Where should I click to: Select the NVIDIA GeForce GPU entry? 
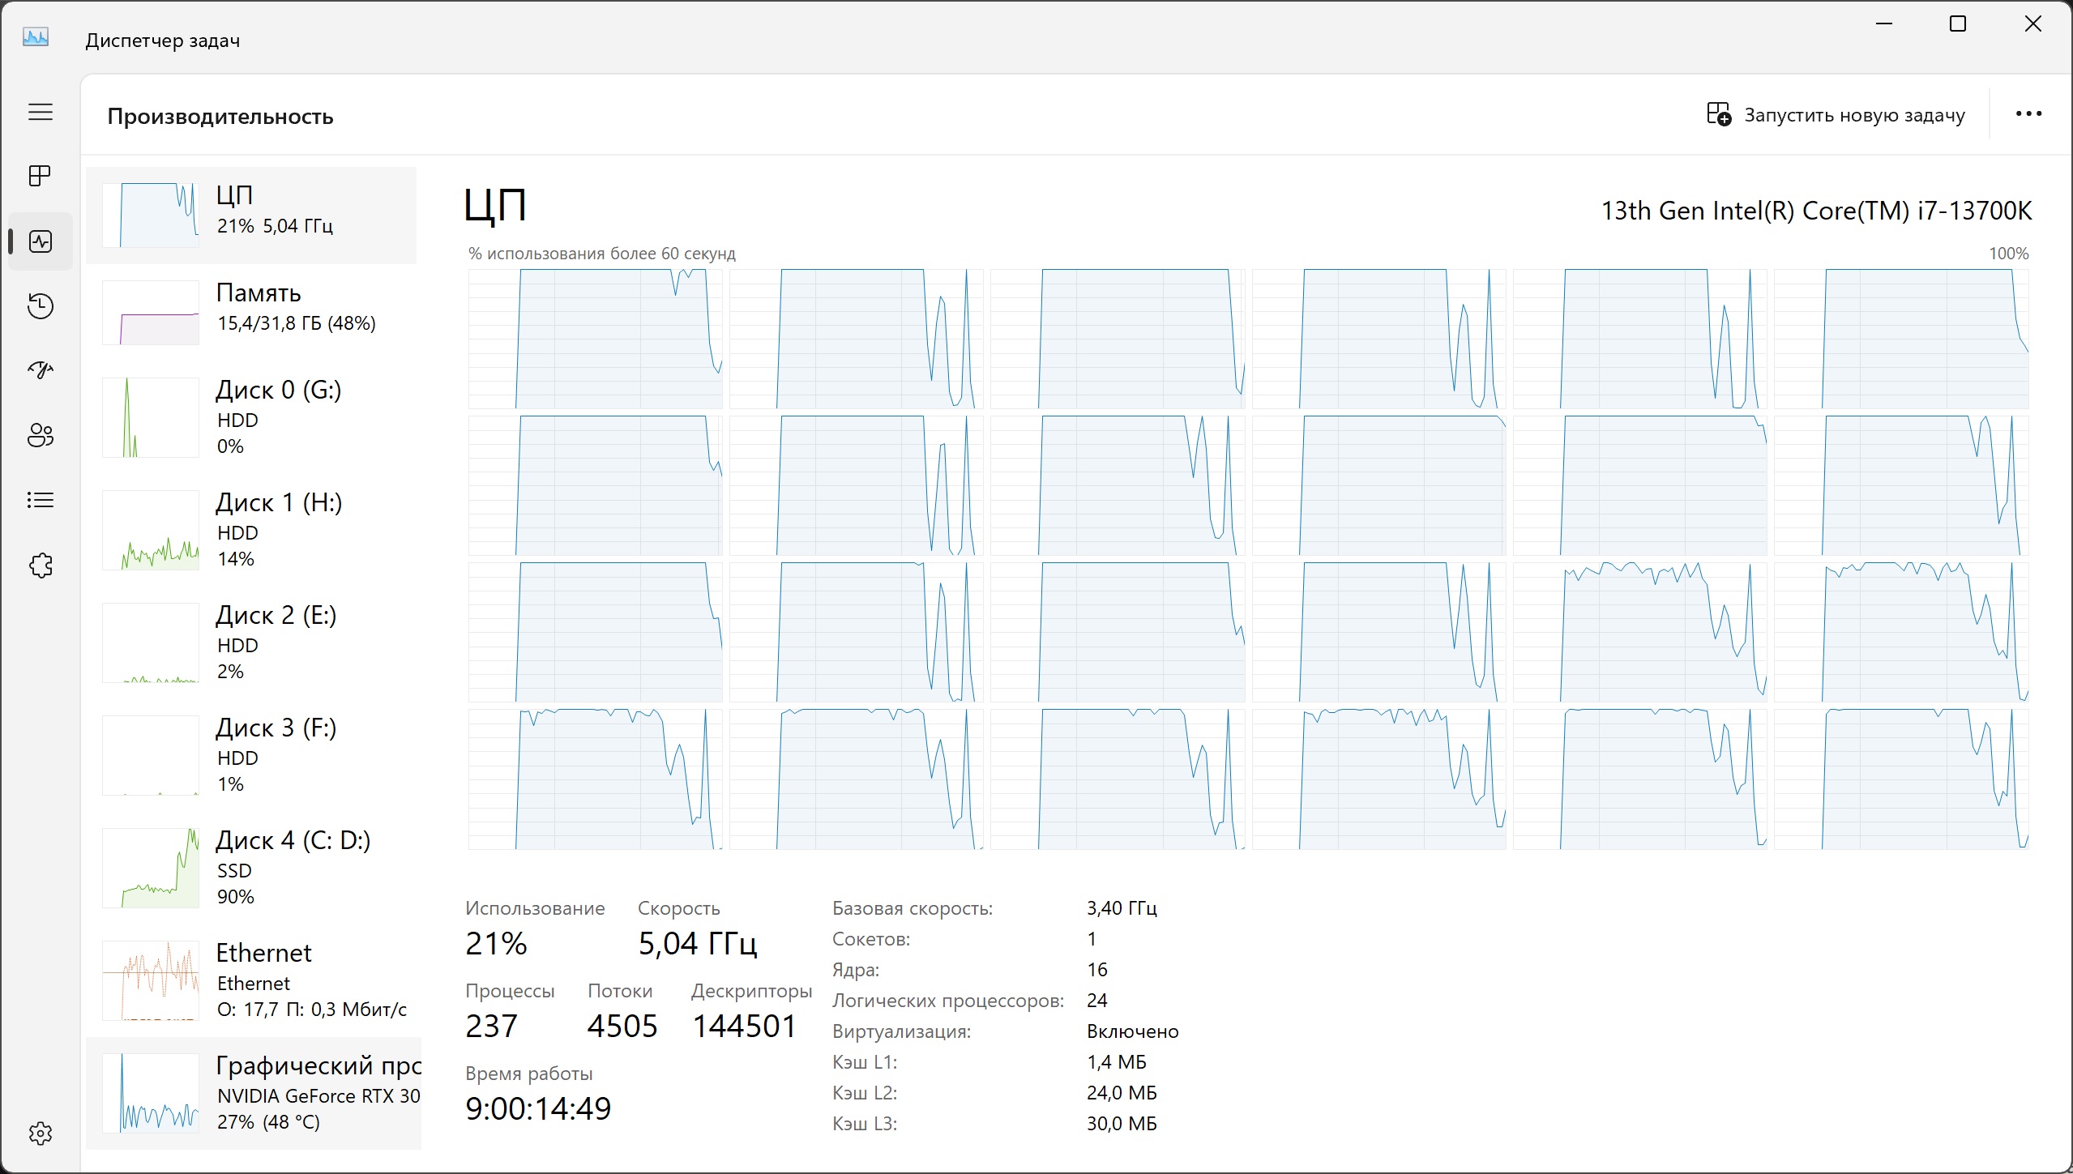point(251,1093)
